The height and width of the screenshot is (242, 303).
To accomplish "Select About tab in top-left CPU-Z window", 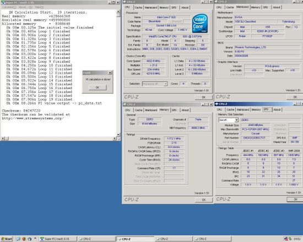I will (x=185, y=8).
